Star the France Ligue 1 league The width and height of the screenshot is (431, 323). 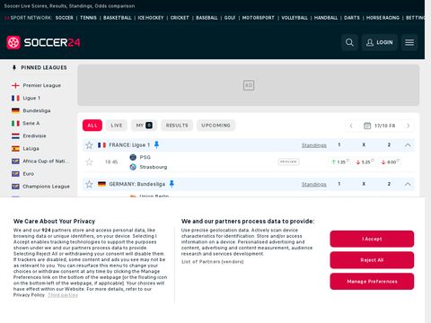click(89, 145)
